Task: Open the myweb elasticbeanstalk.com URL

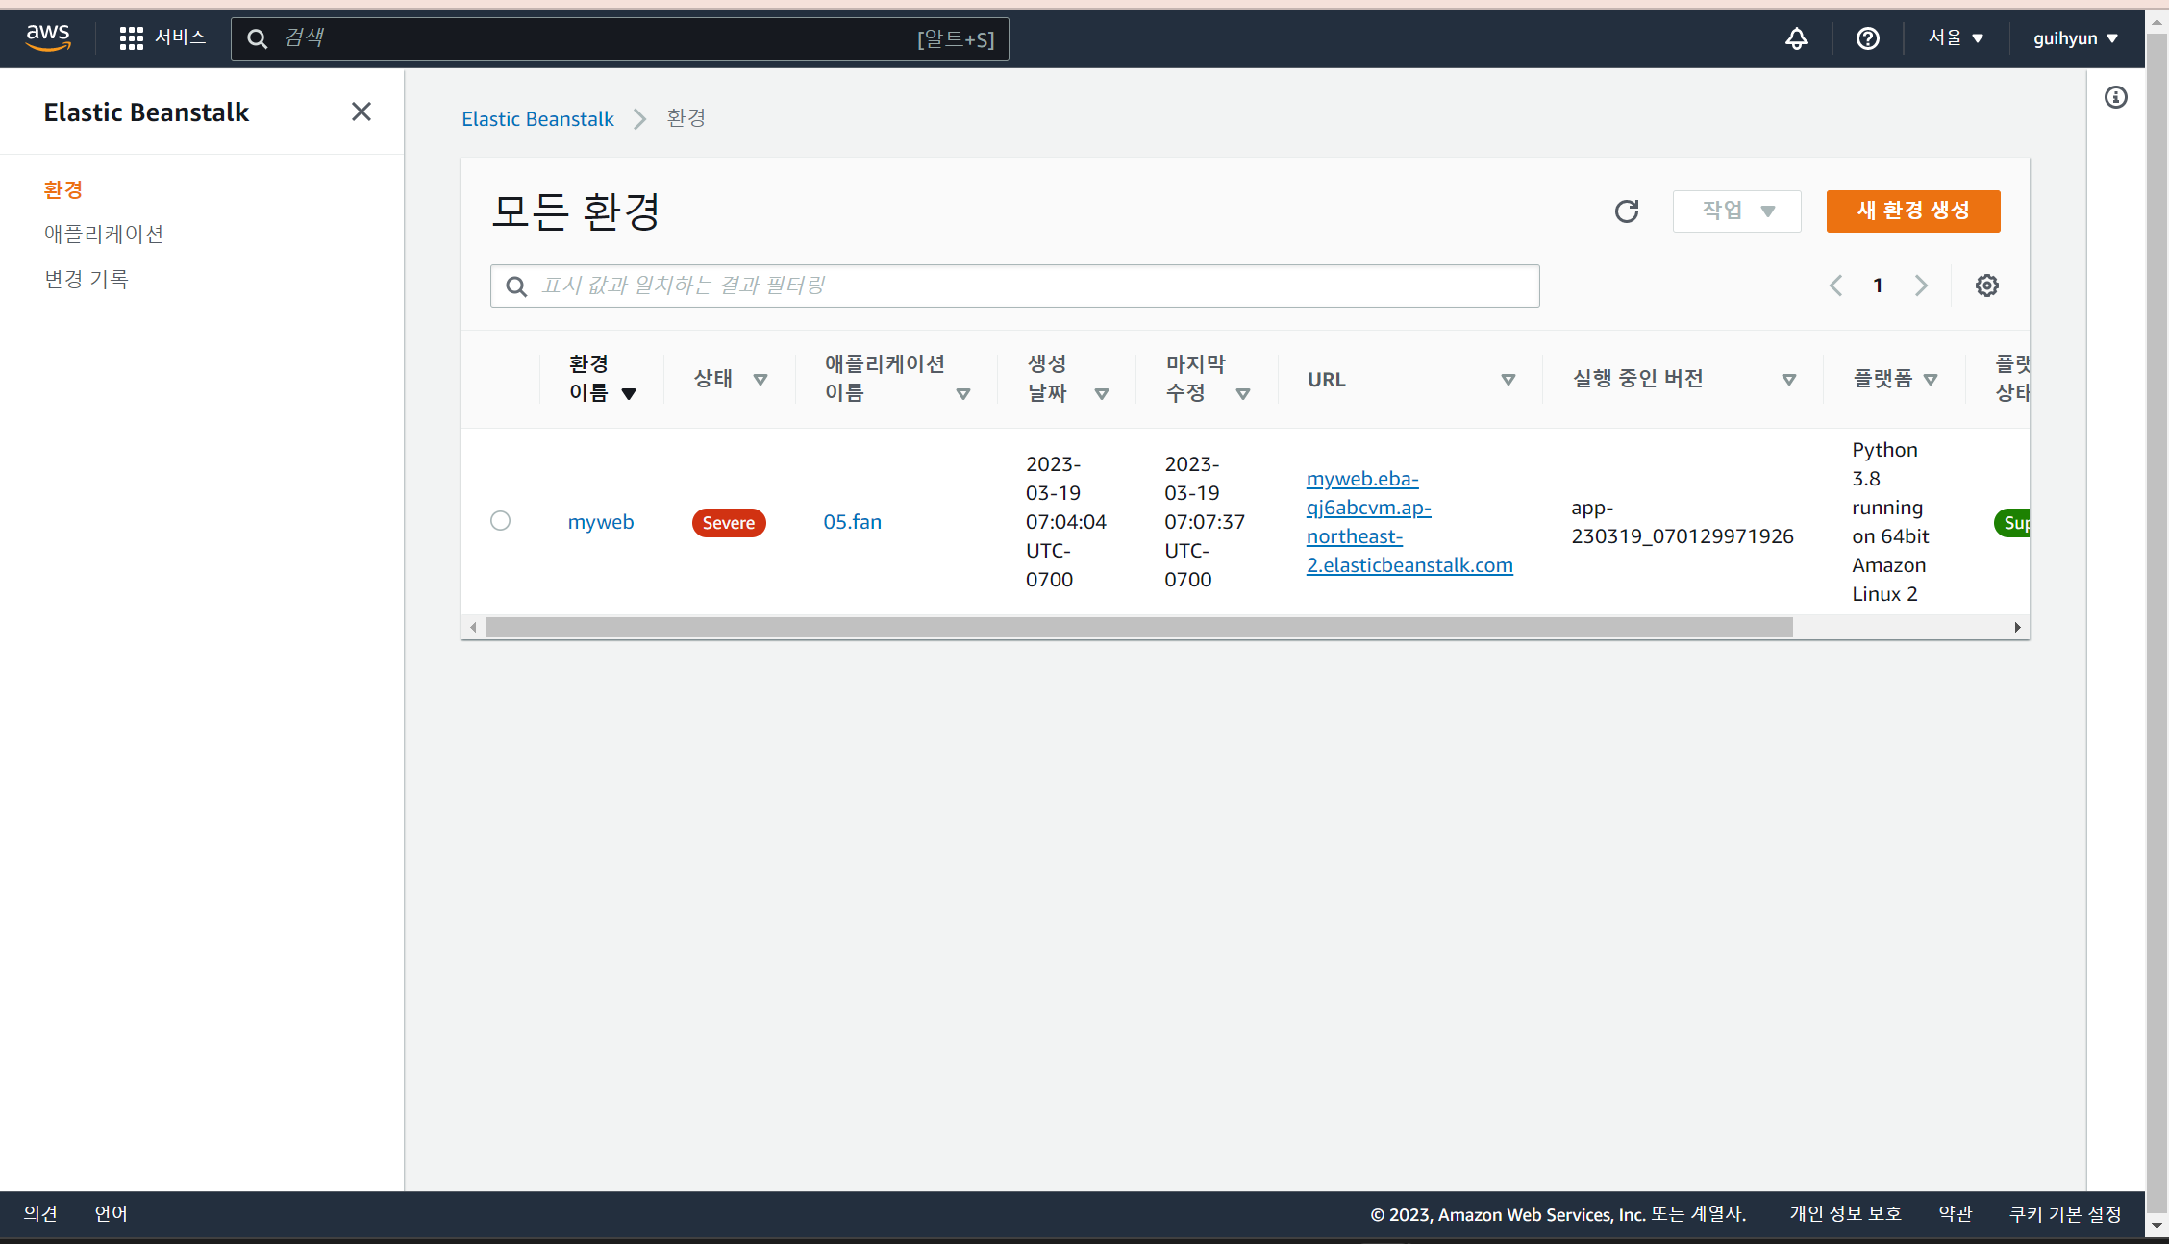Action: [1409, 522]
